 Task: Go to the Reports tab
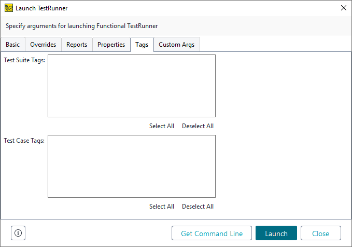point(77,45)
